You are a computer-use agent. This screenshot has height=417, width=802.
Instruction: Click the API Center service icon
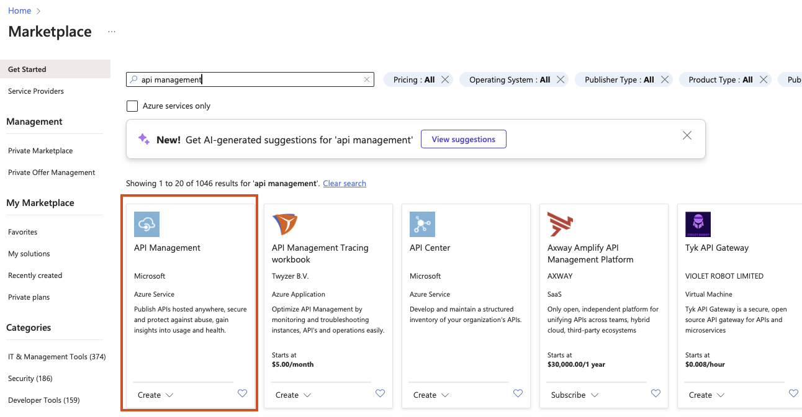click(x=422, y=224)
